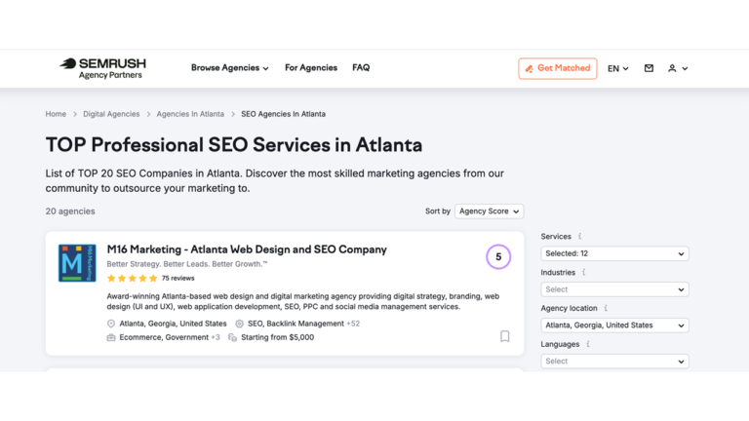Open the mail envelope icon

click(649, 68)
